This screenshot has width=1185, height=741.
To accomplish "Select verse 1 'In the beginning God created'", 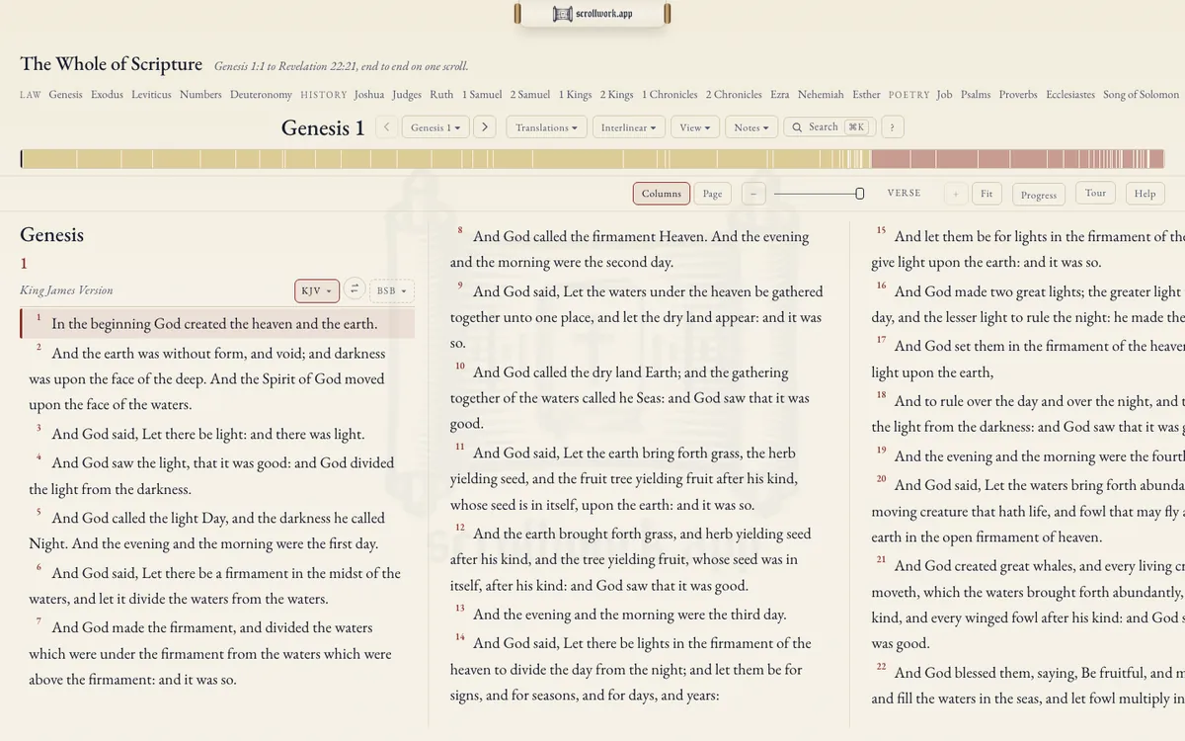I will coord(217,323).
